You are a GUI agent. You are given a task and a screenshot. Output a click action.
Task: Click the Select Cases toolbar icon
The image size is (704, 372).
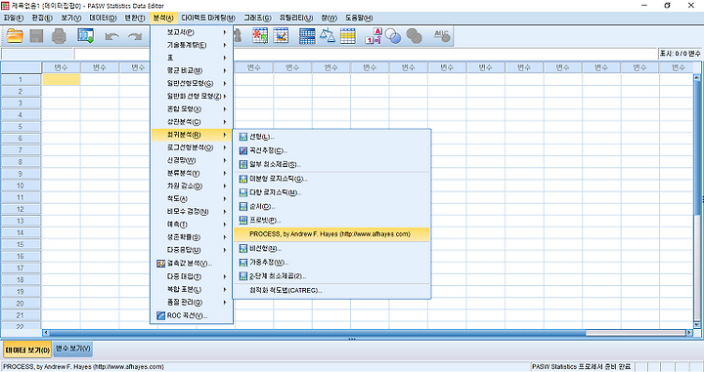click(x=348, y=36)
